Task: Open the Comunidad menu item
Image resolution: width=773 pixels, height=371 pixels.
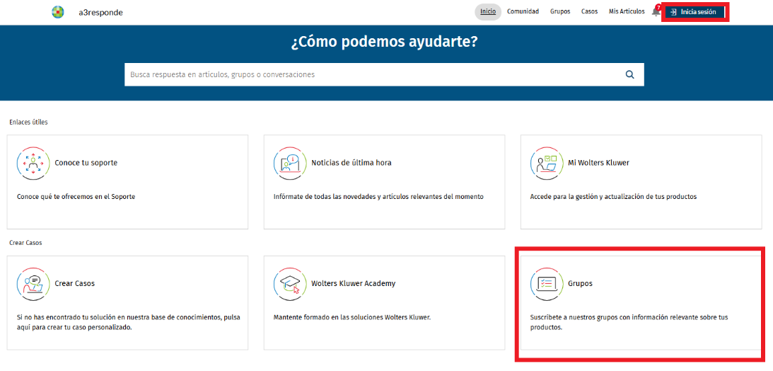Action: coord(523,12)
